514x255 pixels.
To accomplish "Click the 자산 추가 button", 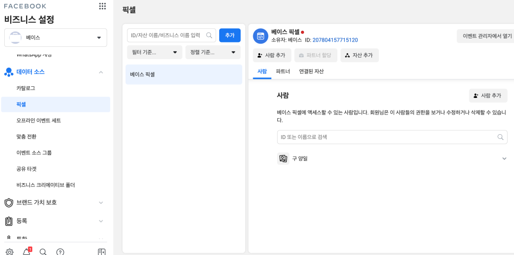I will pos(360,55).
